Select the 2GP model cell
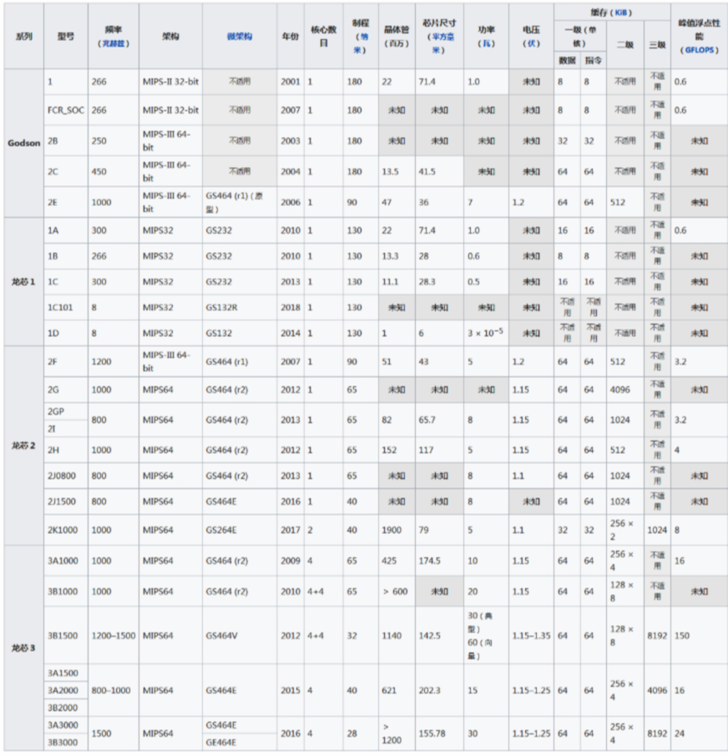 (66, 411)
